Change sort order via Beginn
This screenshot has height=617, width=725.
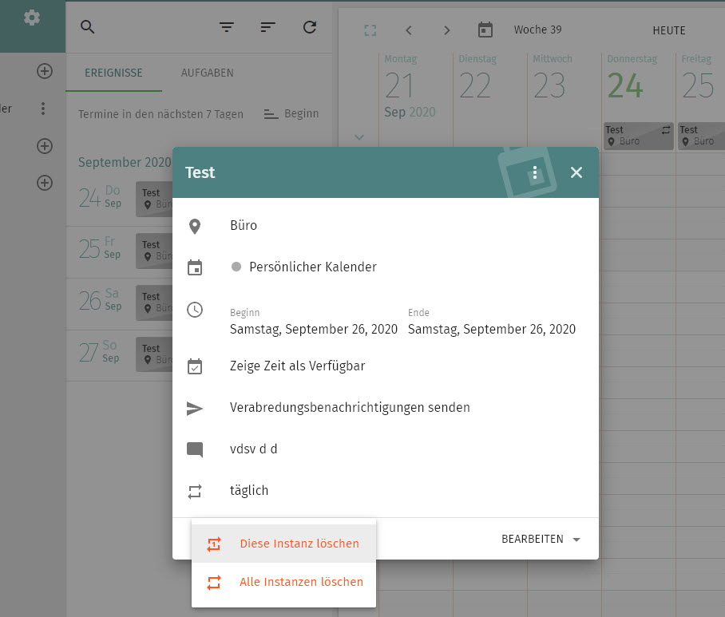click(291, 113)
